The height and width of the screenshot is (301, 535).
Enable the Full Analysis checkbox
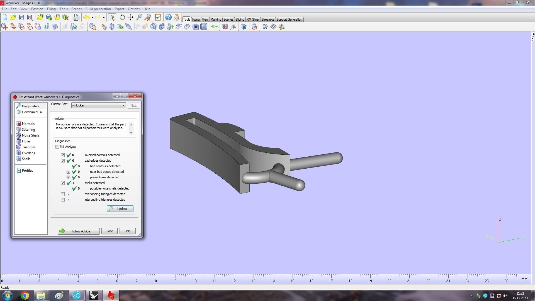coord(57,147)
